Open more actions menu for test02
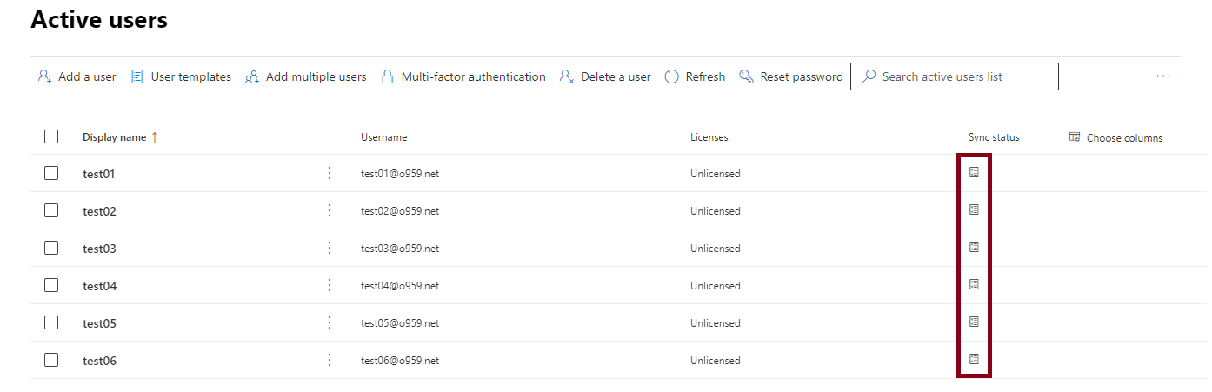This screenshot has width=1212, height=392. [x=330, y=210]
